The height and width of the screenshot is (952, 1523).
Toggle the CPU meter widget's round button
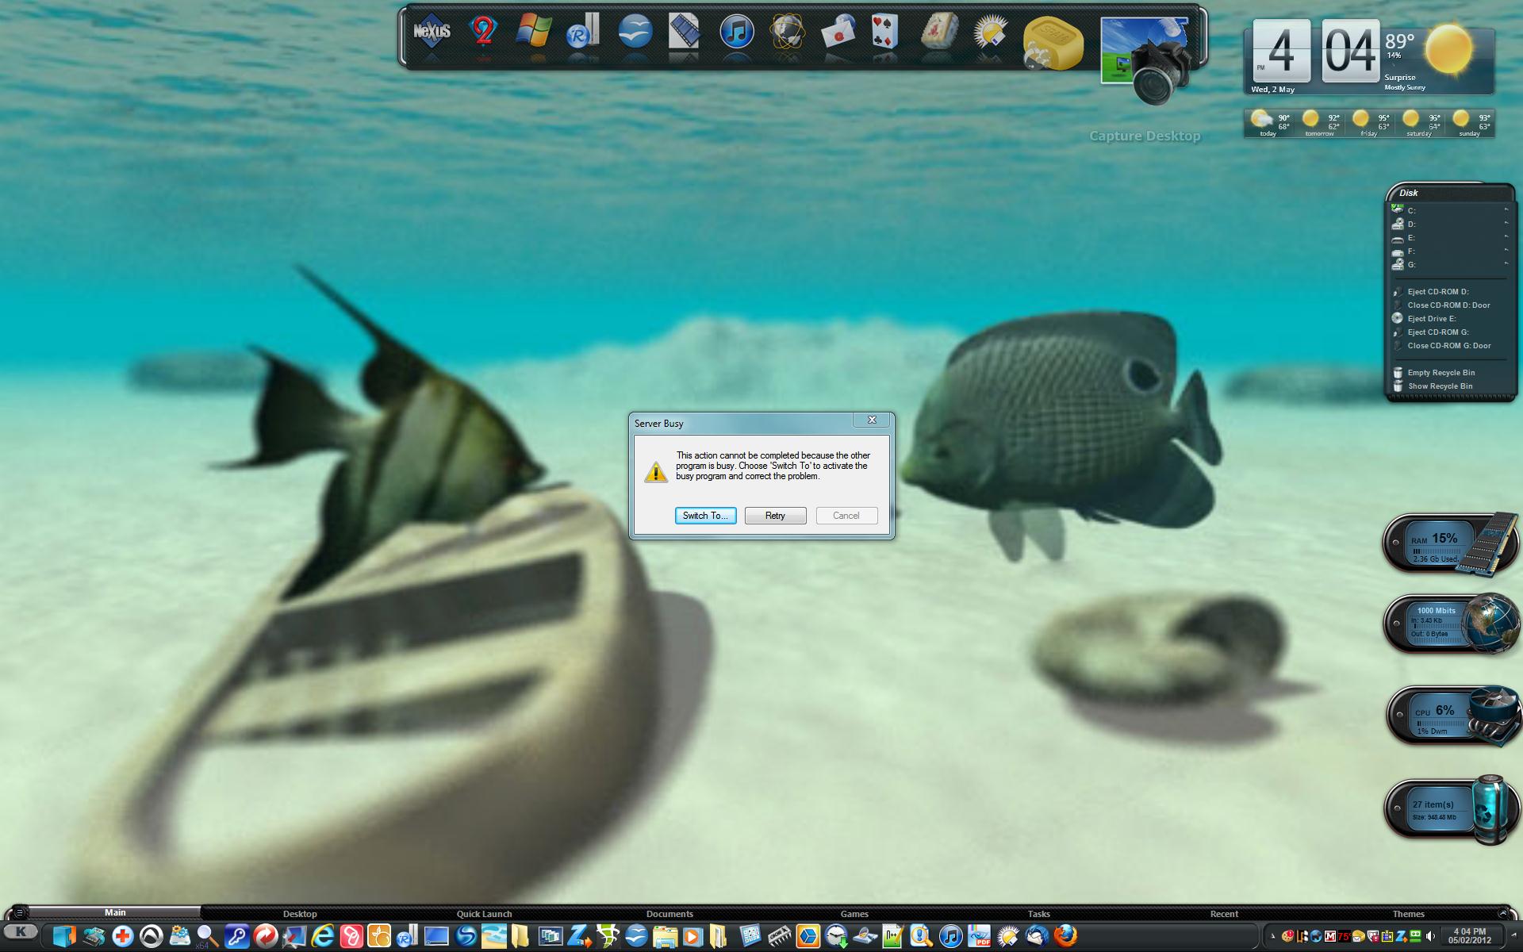[1400, 715]
